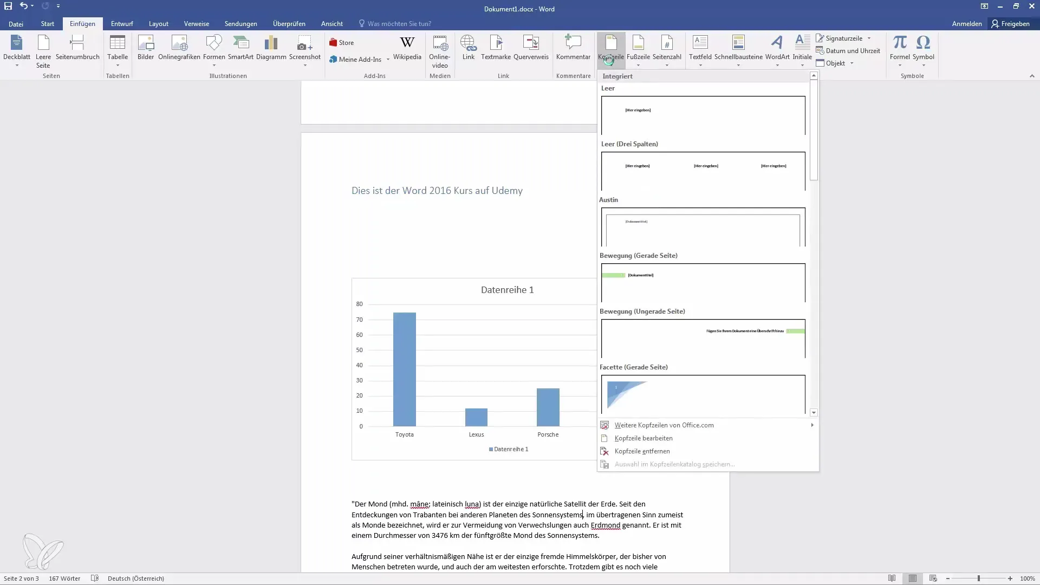Open the Formen shapes gallery

214,50
